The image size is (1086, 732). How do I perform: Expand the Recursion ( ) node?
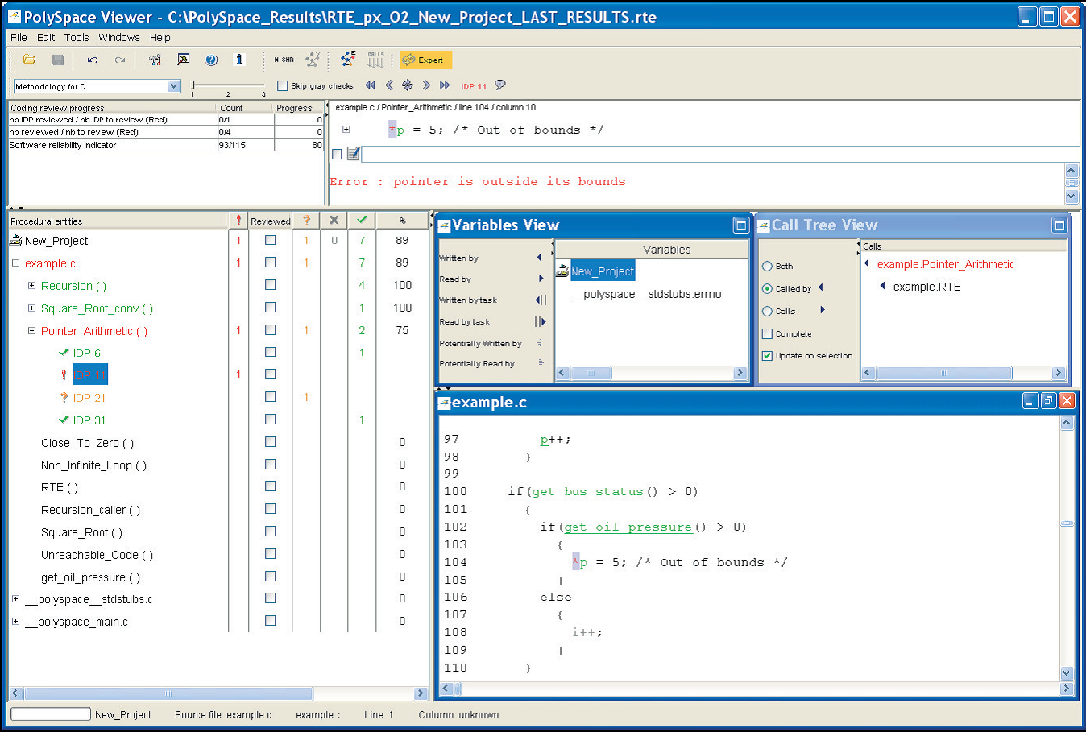pyautogui.click(x=31, y=286)
